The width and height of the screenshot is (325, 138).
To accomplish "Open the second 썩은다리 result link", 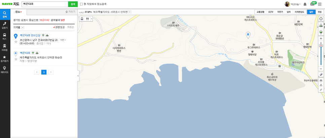I will [25, 53].
